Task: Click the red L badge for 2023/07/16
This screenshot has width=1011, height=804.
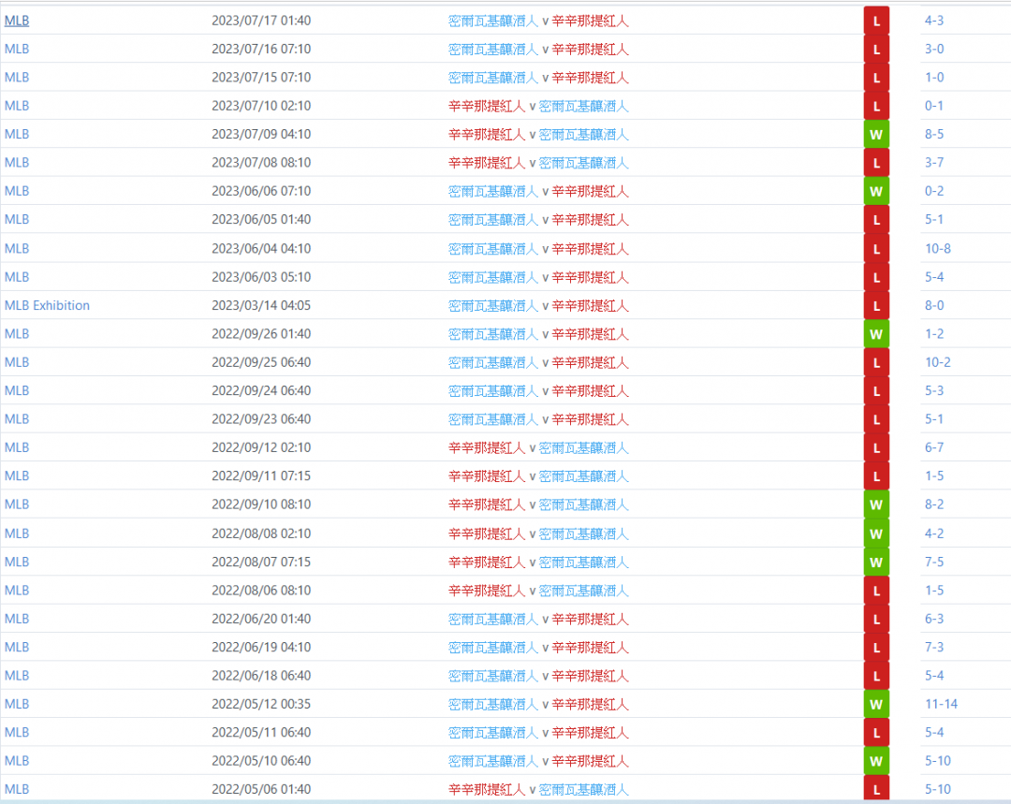Action: tap(876, 50)
